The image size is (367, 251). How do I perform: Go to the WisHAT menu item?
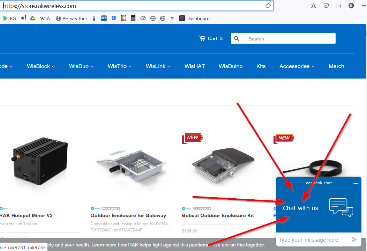tap(195, 66)
